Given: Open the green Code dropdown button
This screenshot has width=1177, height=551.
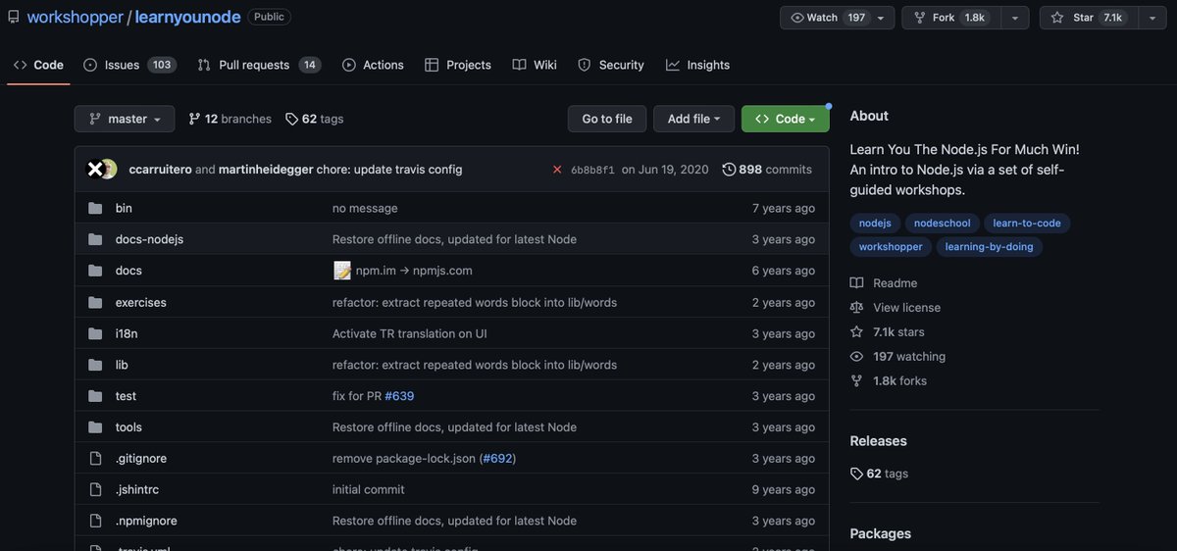Looking at the screenshot, I should coord(785,119).
